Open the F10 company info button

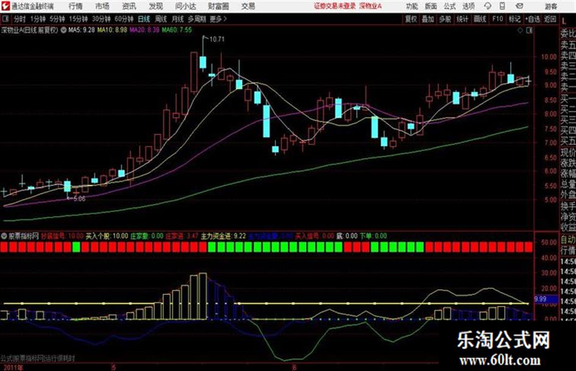[x=497, y=19]
